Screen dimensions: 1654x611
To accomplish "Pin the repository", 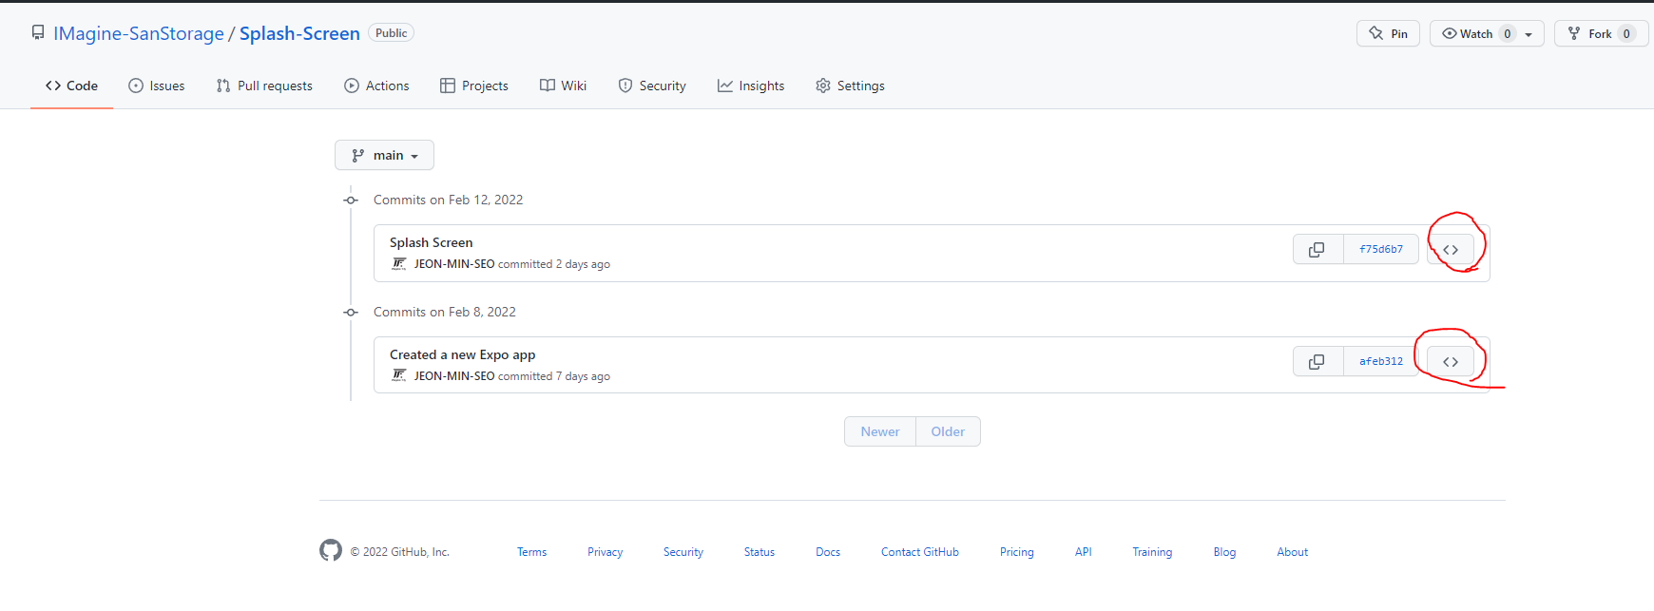I will click(1388, 33).
